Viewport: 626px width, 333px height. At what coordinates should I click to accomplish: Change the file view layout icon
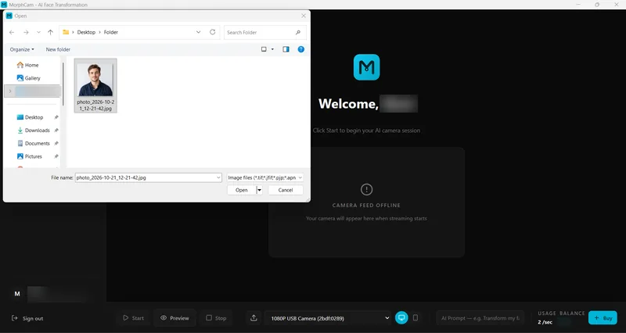(264, 49)
